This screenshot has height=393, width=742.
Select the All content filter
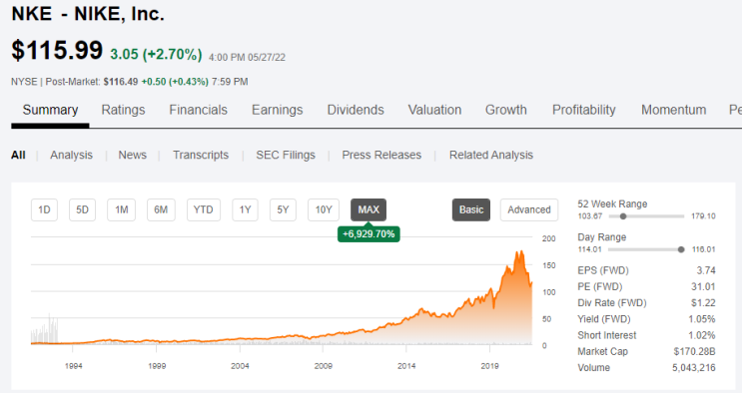click(18, 156)
